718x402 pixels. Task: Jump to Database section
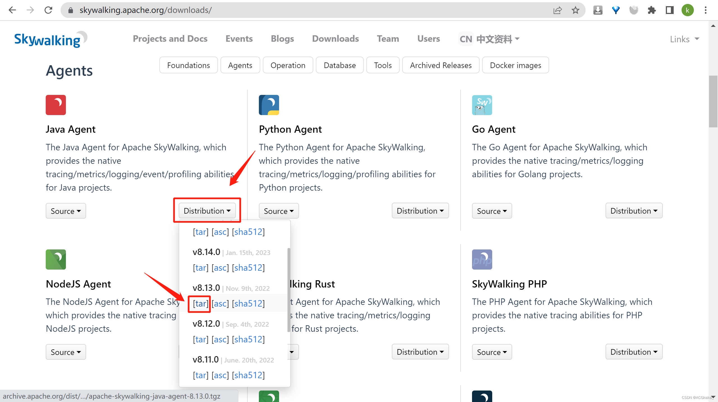[340, 65]
